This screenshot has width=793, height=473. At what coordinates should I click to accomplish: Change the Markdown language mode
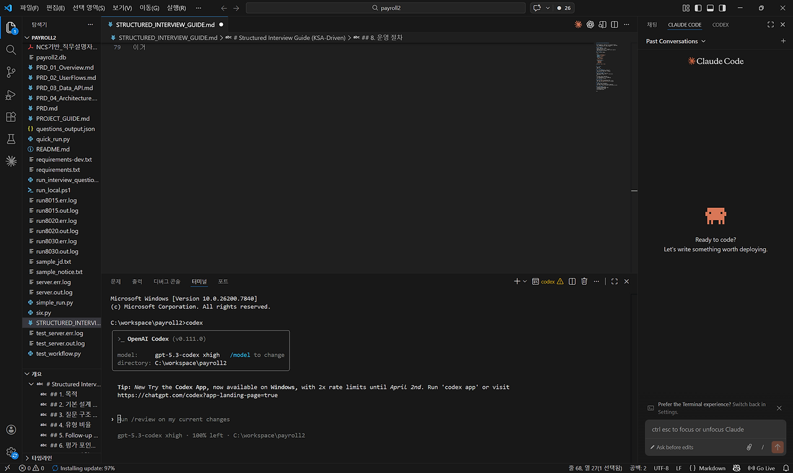click(x=712, y=468)
